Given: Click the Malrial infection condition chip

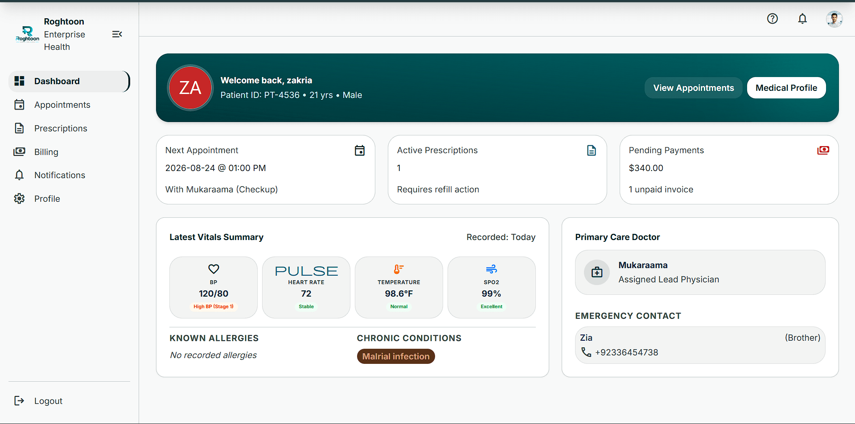Looking at the screenshot, I should tap(396, 356).
